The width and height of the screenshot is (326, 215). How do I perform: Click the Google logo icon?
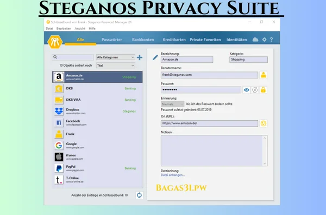tap(59, 146)
